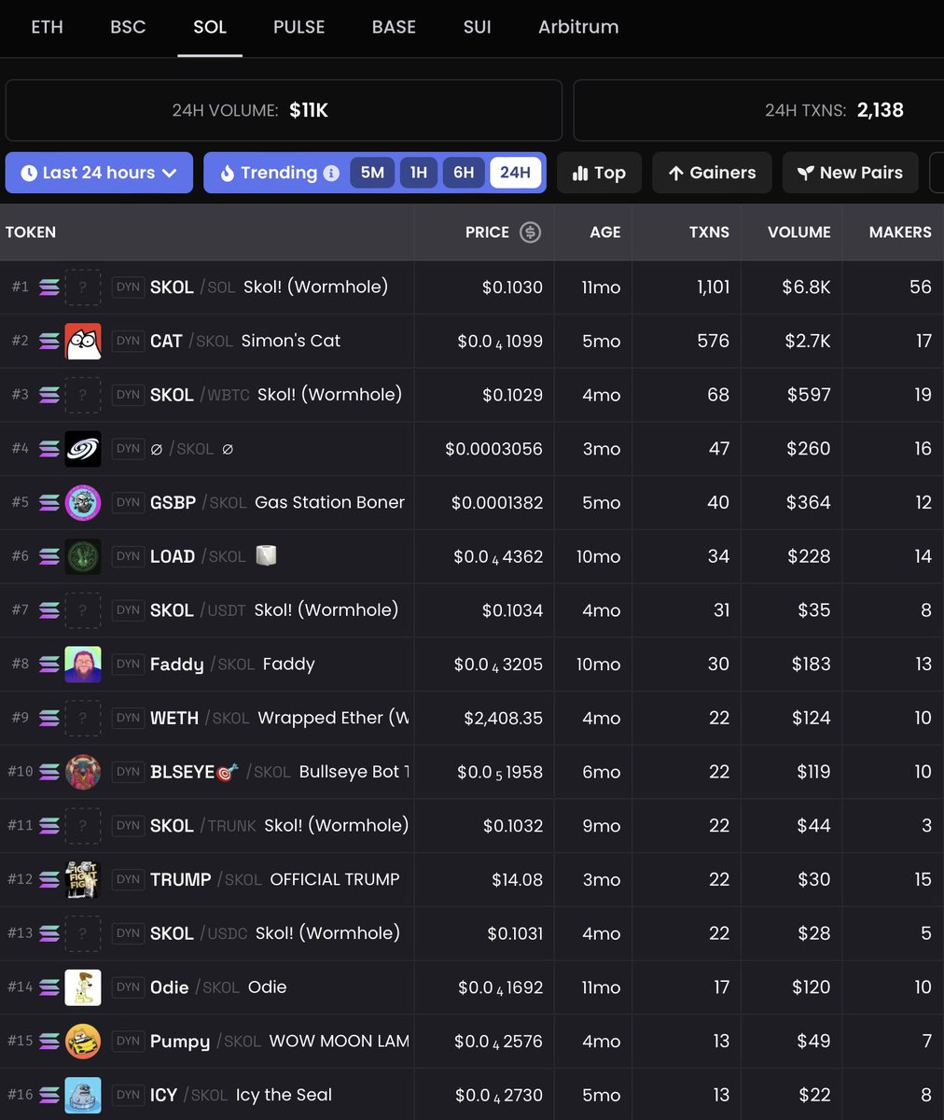This screenshot has height=1120, width=944.
Task: Click Solana chain icon in row #2
Action: tap(49, 342)
